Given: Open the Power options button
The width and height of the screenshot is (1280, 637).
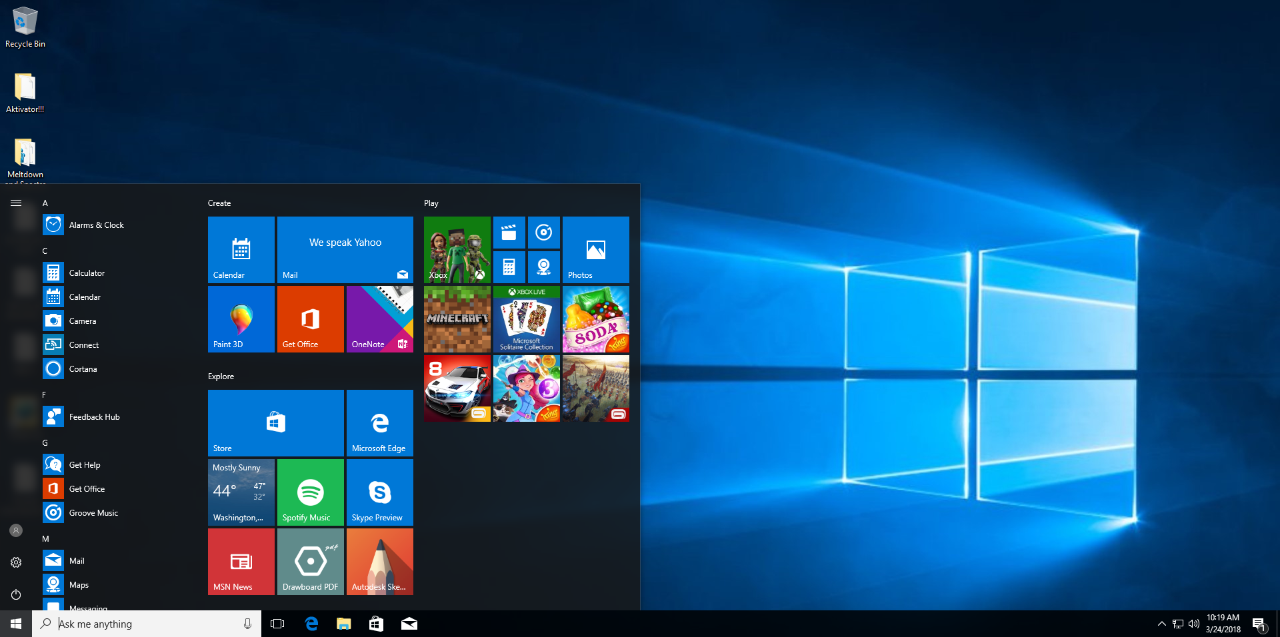Looking at the screenshot, I should click(16, 594).
